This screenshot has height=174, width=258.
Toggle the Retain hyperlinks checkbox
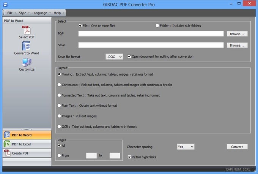[129, 157]
